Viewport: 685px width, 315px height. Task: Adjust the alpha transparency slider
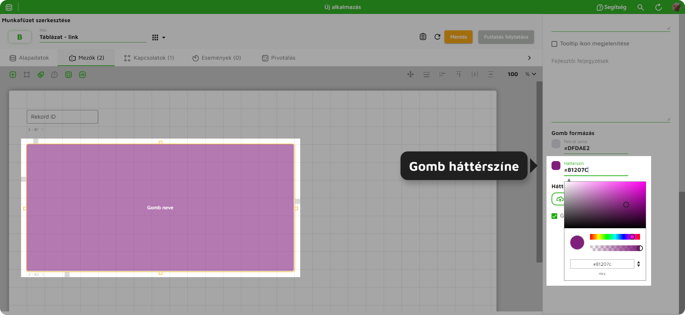click(x=615, y=248)
